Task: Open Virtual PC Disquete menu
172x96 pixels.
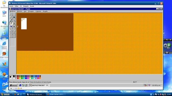Action: (x=26, y=6)
